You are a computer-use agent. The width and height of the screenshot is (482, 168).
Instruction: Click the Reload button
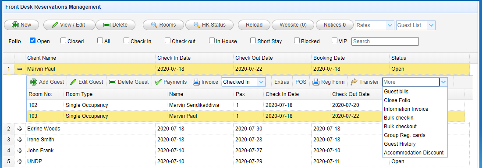pos(254,25)
